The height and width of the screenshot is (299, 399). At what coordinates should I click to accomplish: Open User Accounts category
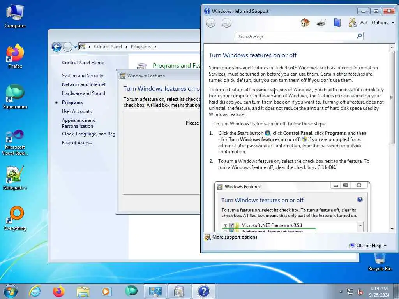[x=77, y=111]
